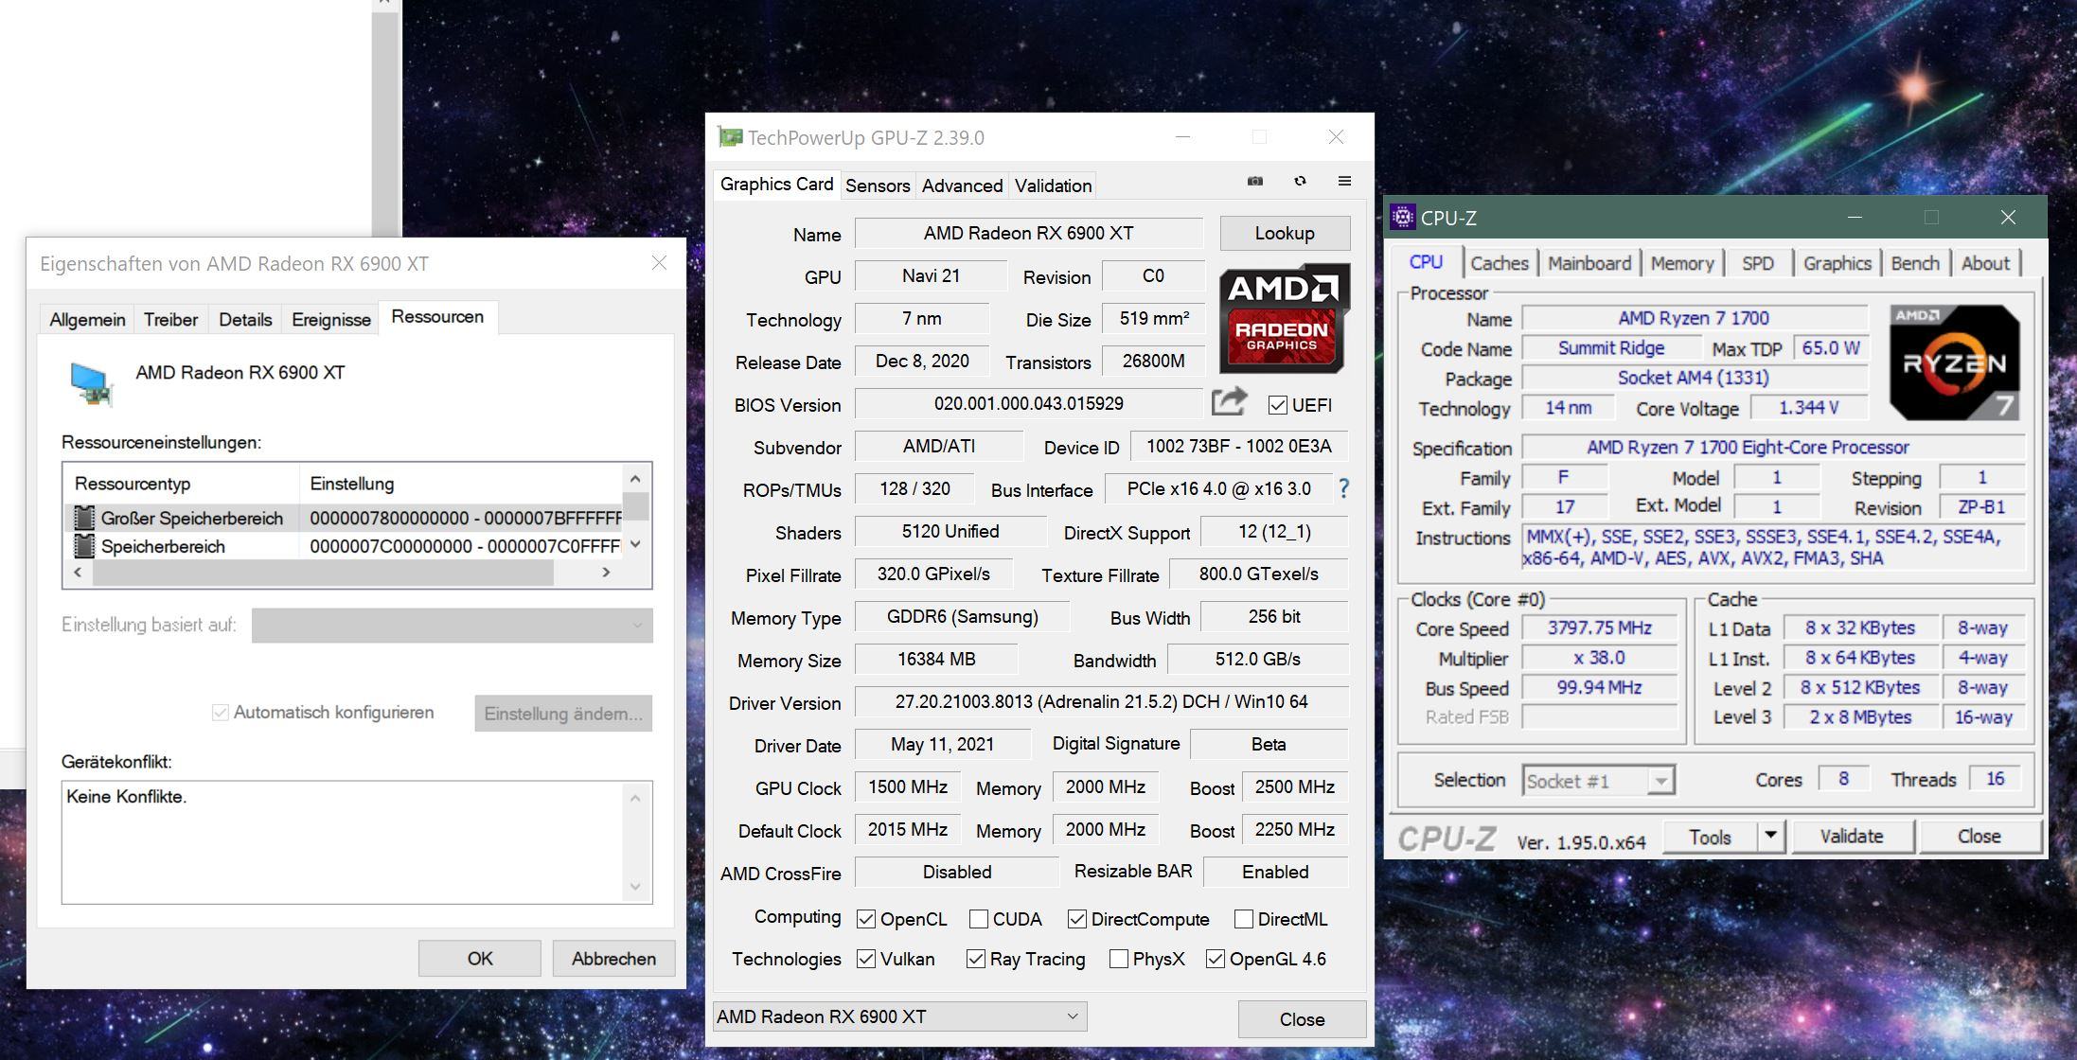Click the GPU-Z Close button
Viewport: 2077px width, 1060px height.
pos(1302,1019)
